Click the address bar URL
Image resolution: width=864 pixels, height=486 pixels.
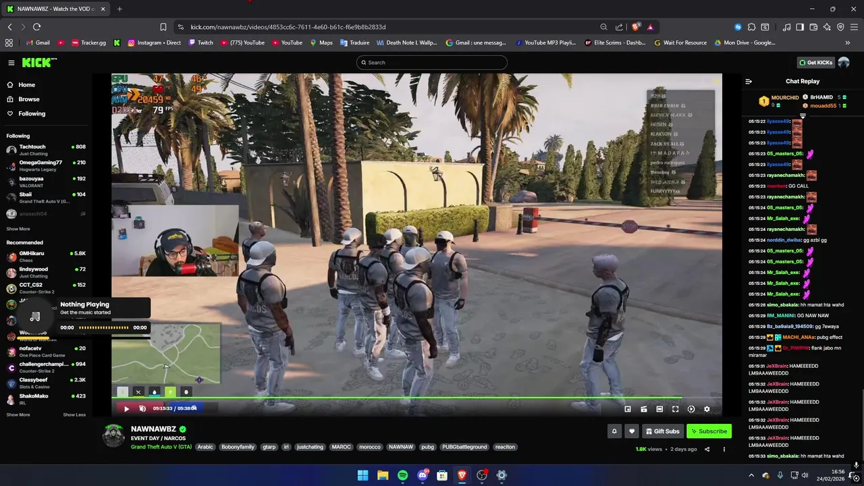pos(288,27)
